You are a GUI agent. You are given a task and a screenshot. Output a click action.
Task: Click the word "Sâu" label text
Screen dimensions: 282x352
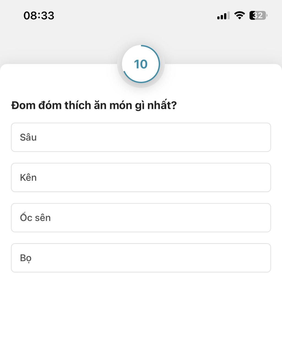click(28, 137)
